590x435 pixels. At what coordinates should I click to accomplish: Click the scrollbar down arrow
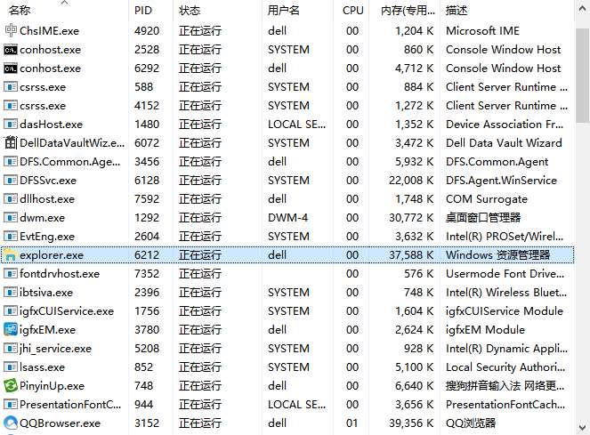pos(583,428)
